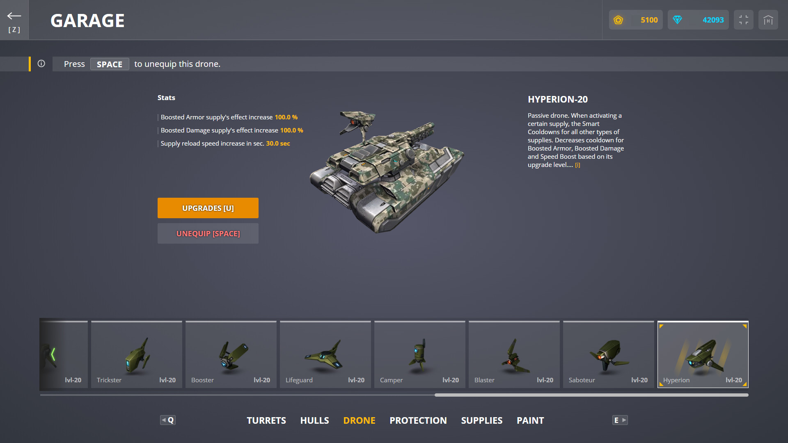Select the Trickster drone thumbnail
788x443 pixels.
pyautogui.click(x=136, y=354)
